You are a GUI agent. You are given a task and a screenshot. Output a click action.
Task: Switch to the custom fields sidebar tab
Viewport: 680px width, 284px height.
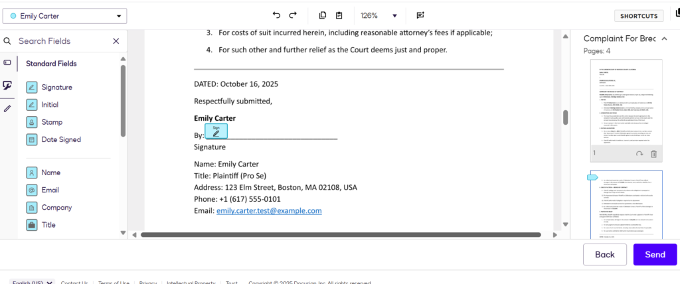coord(7,62)
